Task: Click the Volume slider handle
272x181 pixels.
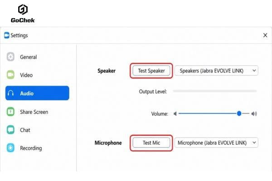Action: [239, 114]
